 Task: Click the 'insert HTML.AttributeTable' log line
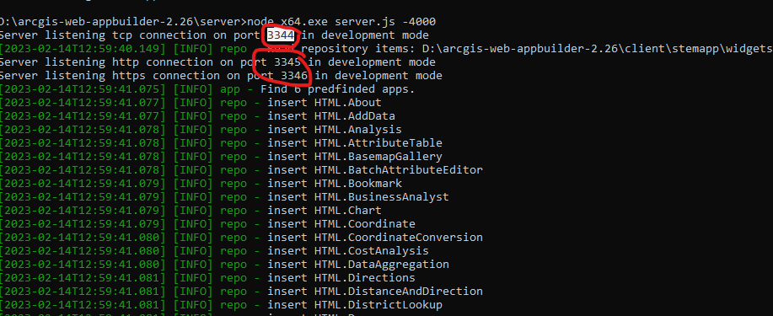point(354,143)
